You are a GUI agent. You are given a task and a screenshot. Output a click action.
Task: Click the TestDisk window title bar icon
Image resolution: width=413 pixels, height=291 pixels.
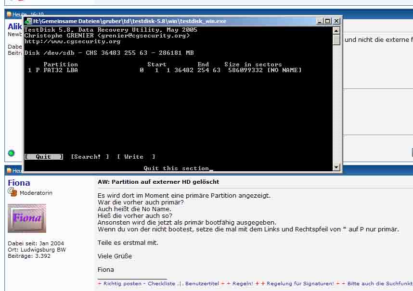(x=28, y=21)
